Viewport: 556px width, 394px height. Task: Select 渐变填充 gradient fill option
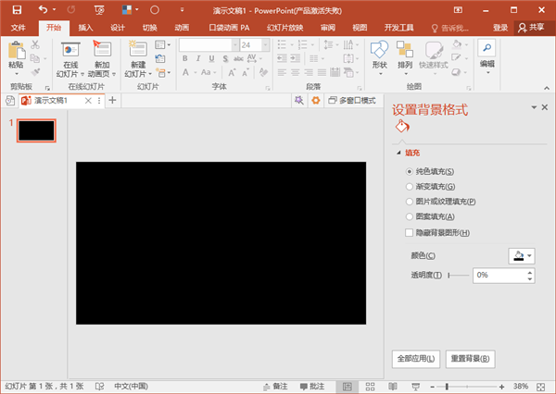(x=410, y=187)
